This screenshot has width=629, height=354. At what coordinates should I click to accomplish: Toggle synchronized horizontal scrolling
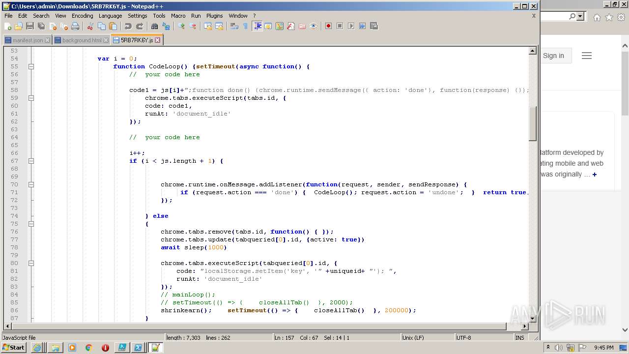click(219, 26)
